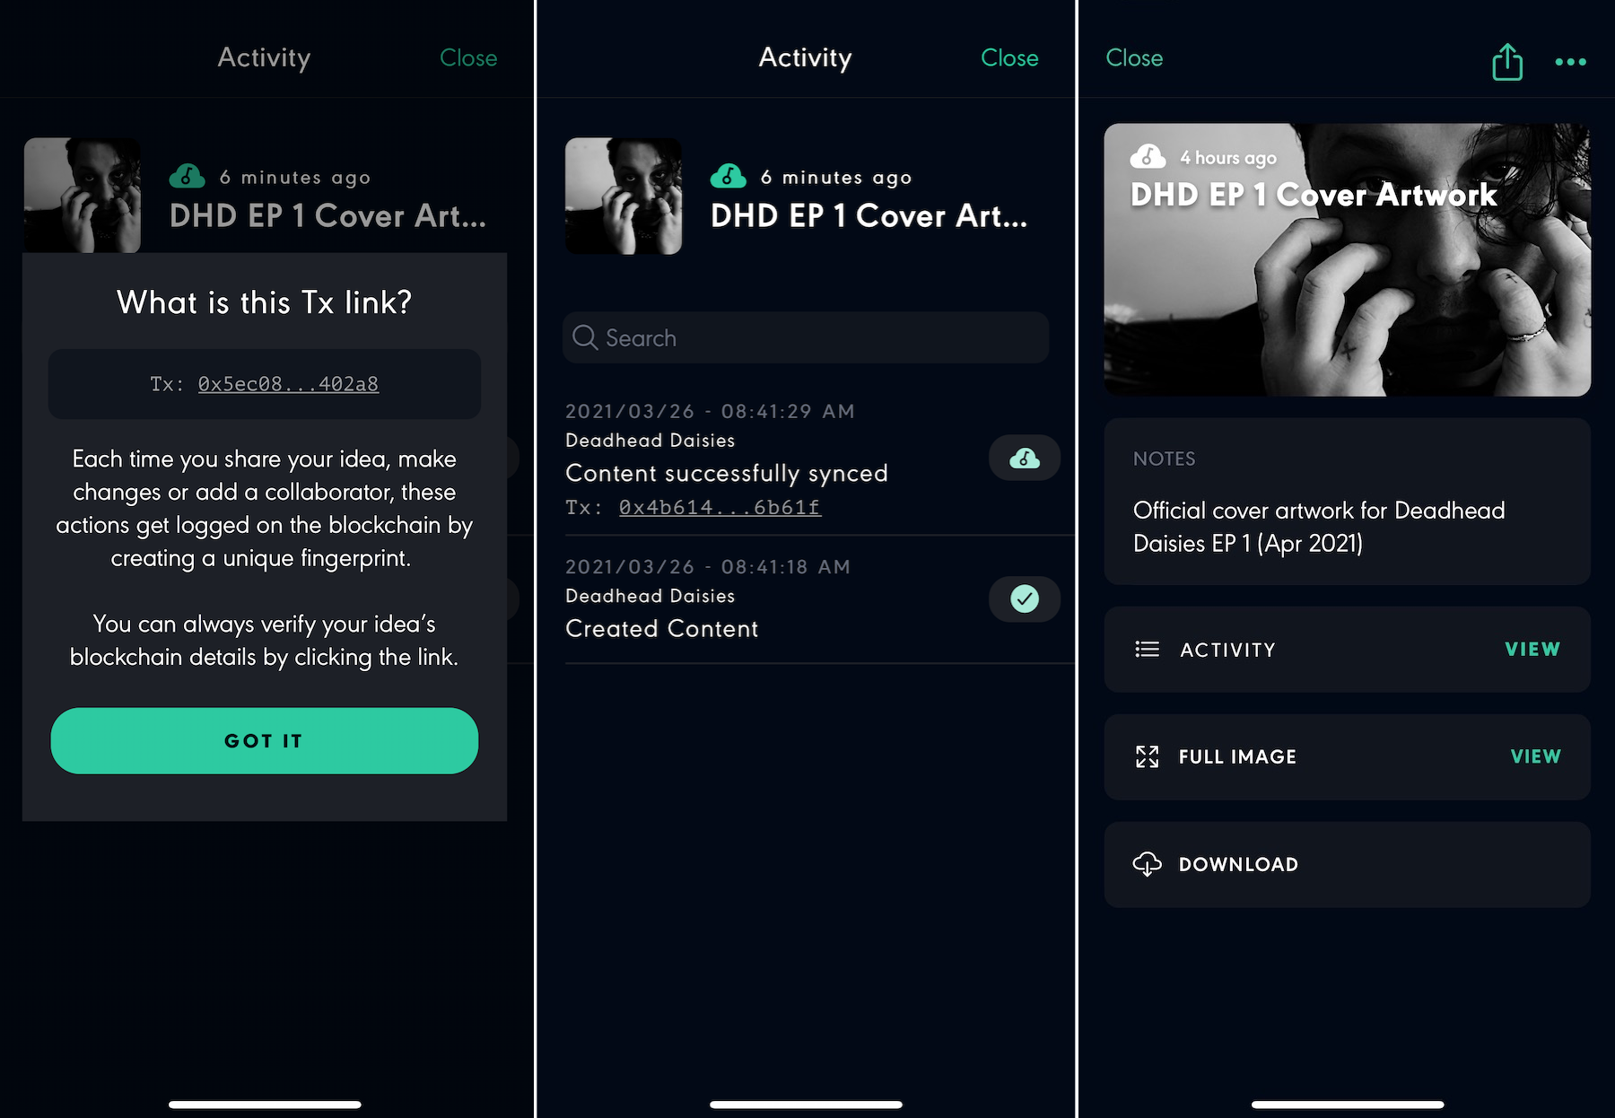Open transaction link 0x4b614...6b61f
The width and height of the screenshot is (1615, 1118).
click(720, 507)
